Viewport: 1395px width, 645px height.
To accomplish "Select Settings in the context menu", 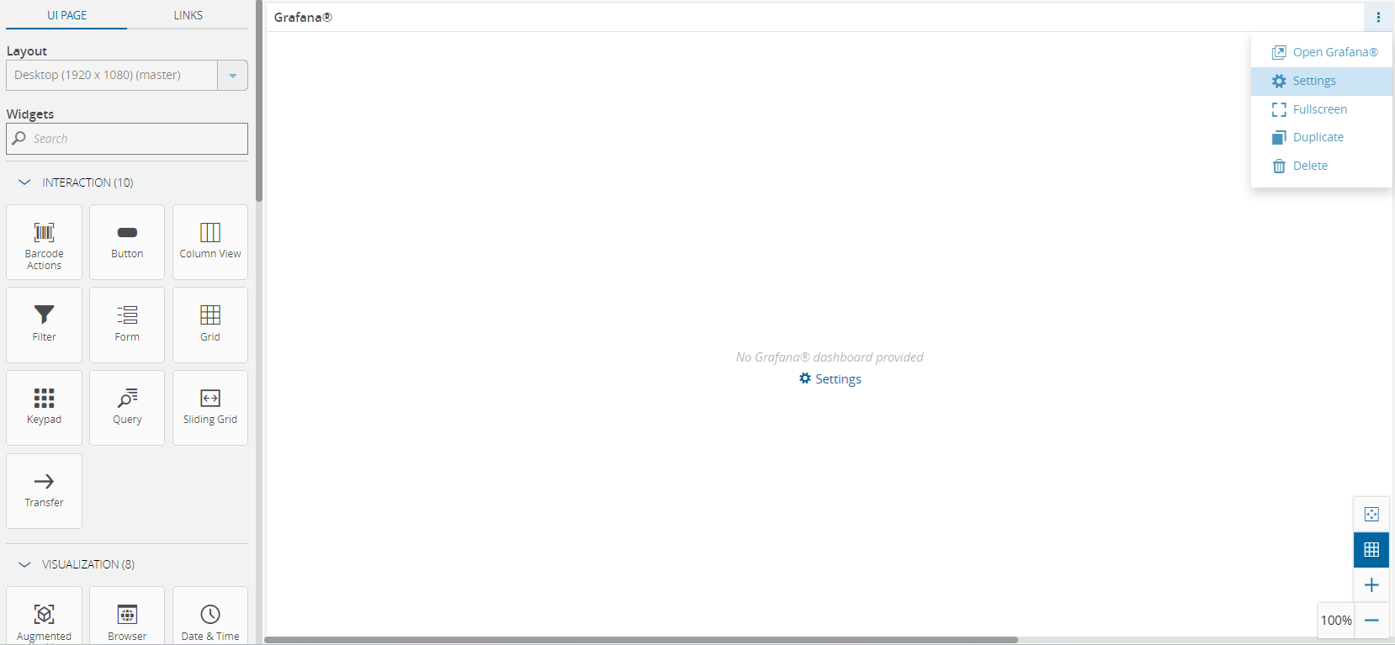I will (1322, 81).
